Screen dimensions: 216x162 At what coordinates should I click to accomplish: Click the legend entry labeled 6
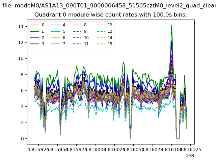(58, 37)
